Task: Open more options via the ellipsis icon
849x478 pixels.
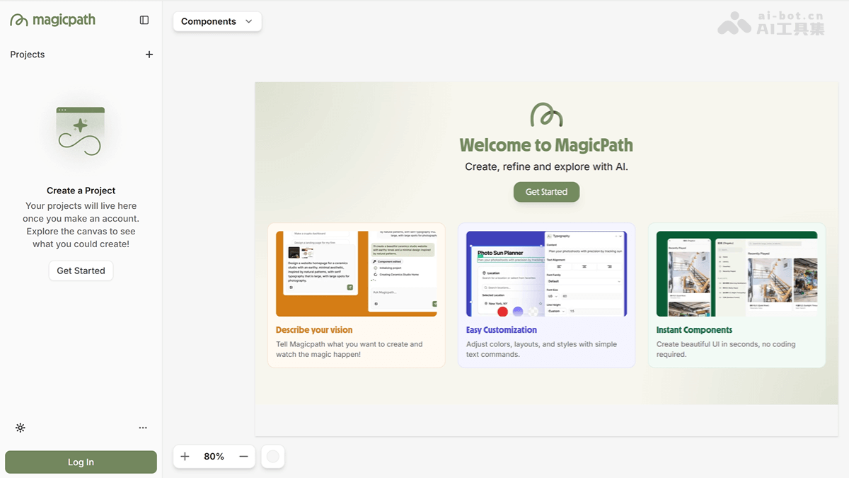Action: pos(143,428)
